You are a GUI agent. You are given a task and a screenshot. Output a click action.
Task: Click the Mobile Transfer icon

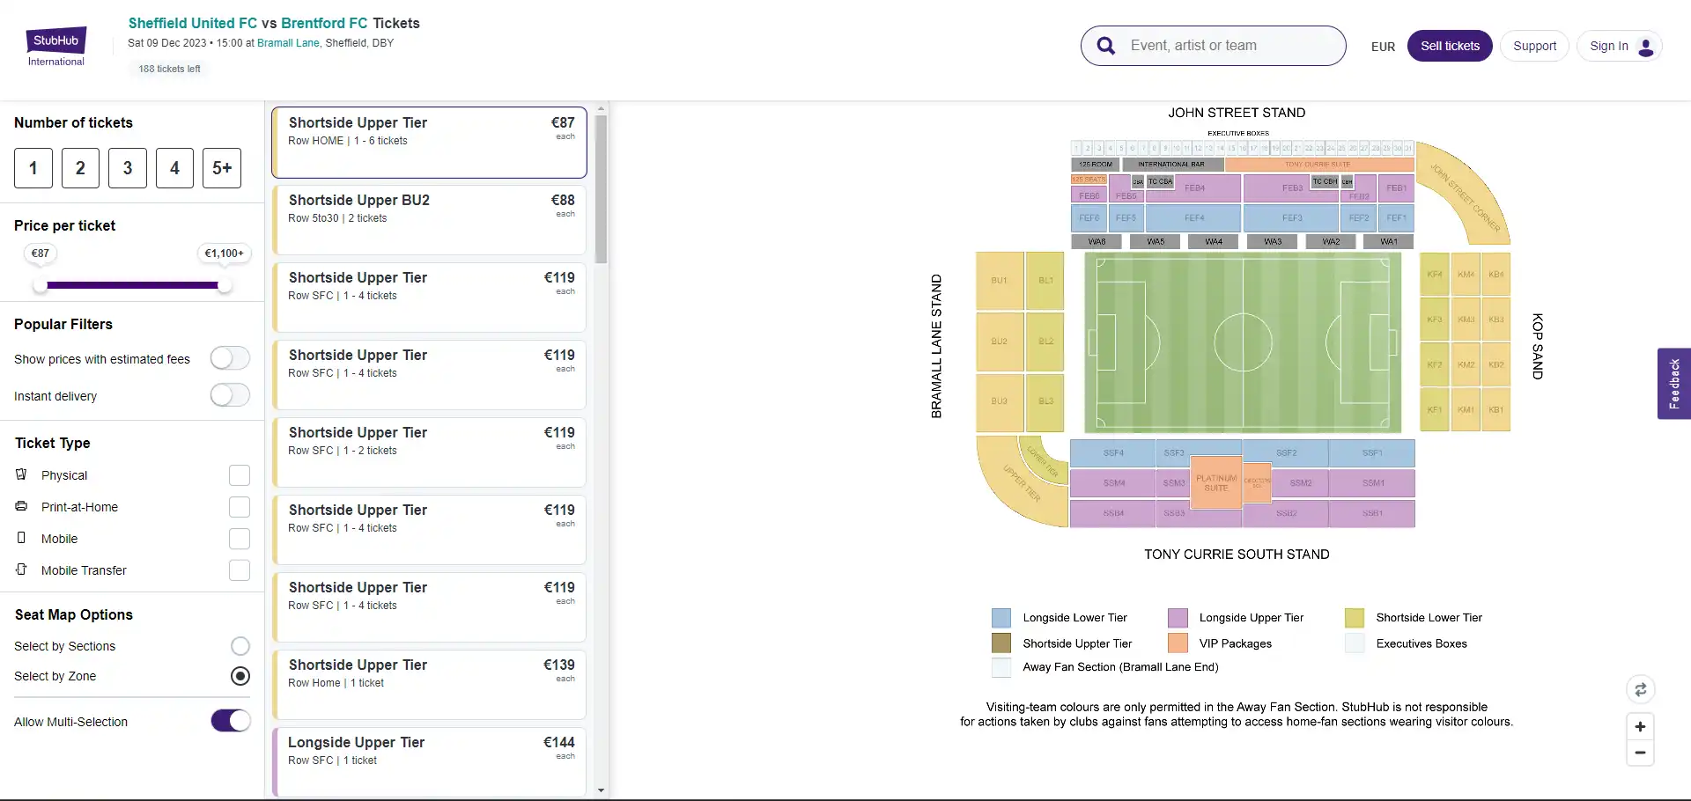click(21, 570)
